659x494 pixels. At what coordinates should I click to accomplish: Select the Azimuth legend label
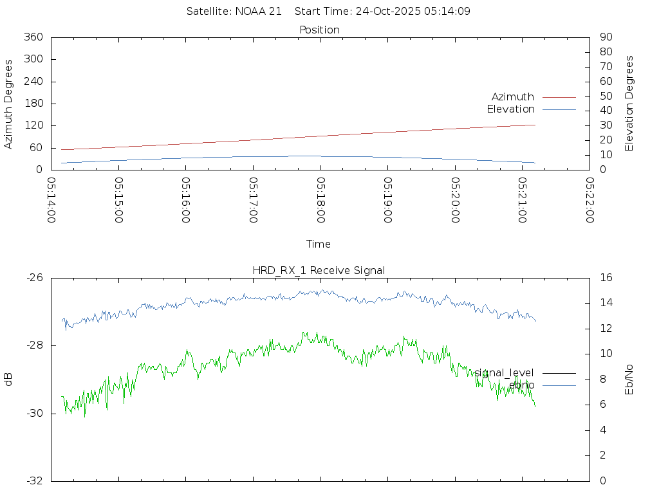click(512, 97)
